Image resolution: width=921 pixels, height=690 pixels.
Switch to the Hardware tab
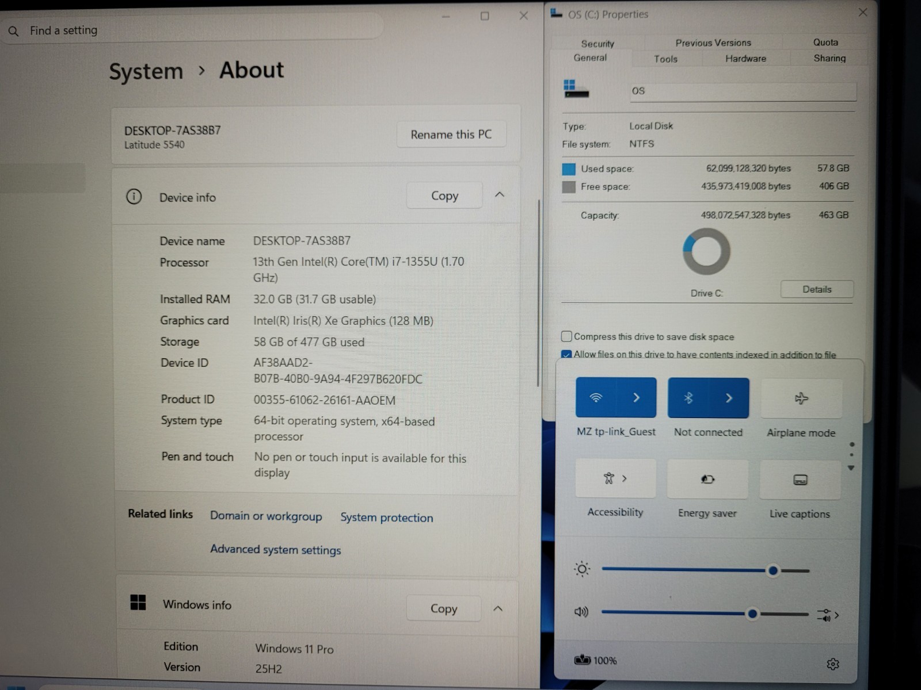745,58
